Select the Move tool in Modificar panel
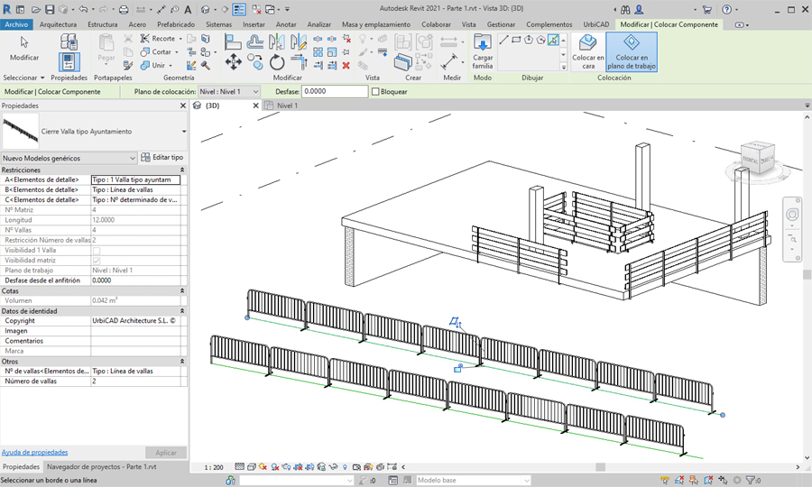This screenshot has width=812, height=487. pos(233,61)
